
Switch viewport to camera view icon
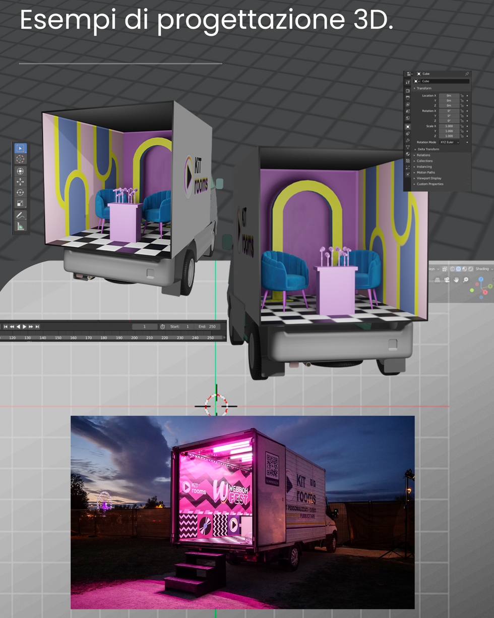pyautogui.click(x=447, y=280)
